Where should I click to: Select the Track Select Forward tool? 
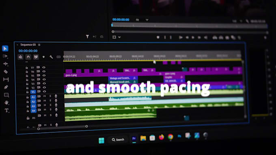(x=5, y=56)
